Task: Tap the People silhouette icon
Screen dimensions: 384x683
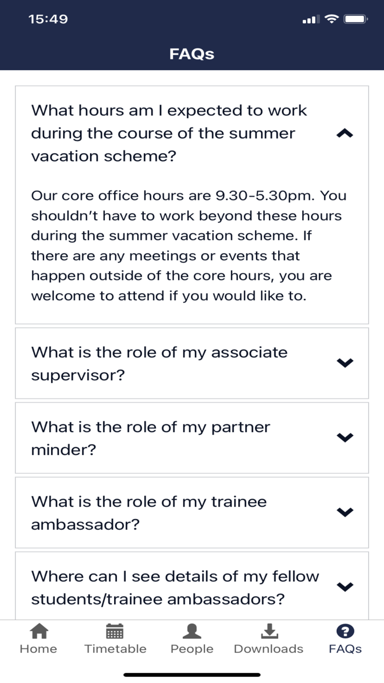Action: [191, 631]
